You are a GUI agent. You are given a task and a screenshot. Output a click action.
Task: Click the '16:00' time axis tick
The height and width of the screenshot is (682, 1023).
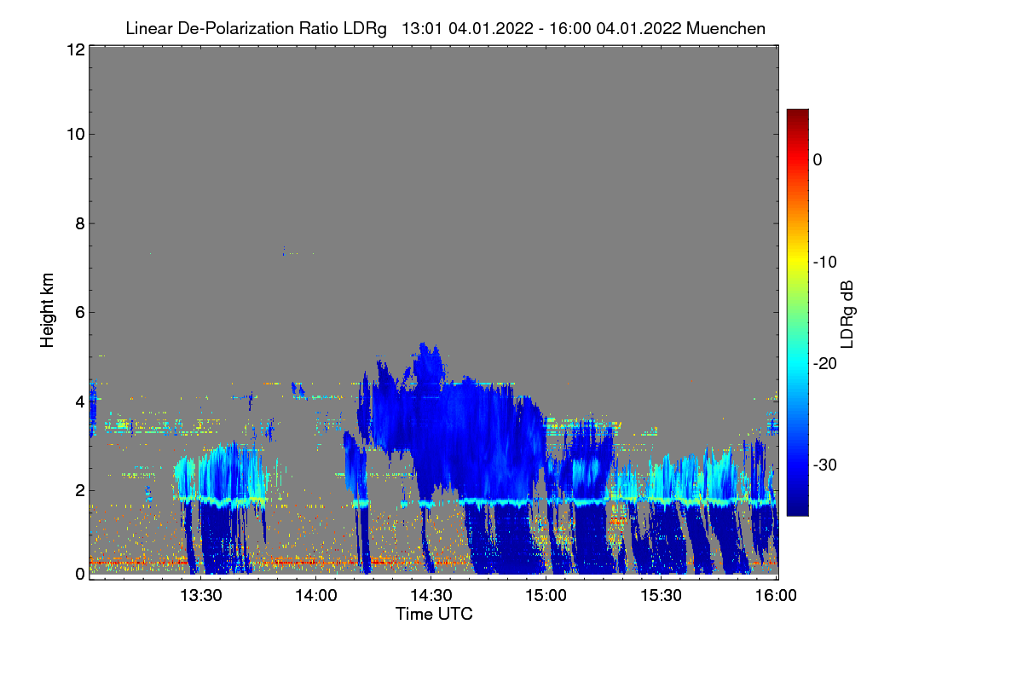coord(775,595)
